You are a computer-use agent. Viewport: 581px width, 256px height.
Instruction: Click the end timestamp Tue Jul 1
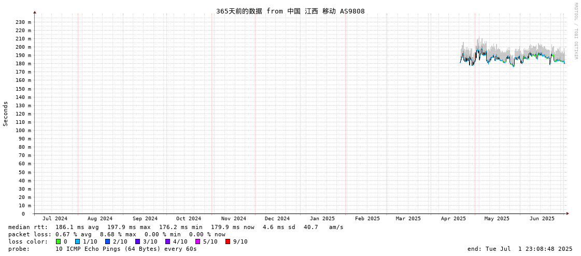coord(520,249)
